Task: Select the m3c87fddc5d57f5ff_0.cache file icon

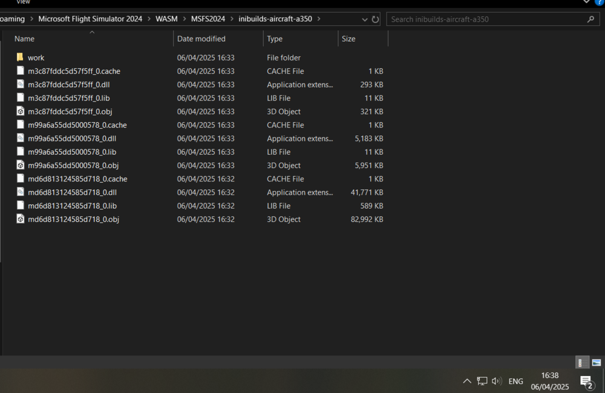Action: click(20, 71)
